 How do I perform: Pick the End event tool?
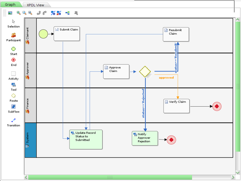(14, 62)
